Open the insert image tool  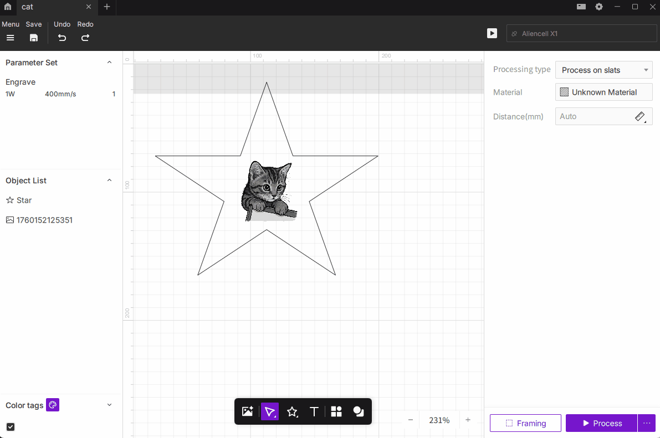[247, 411]
